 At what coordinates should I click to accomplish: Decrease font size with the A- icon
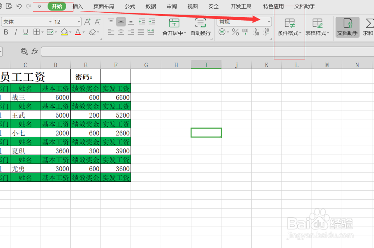(97, 22)
